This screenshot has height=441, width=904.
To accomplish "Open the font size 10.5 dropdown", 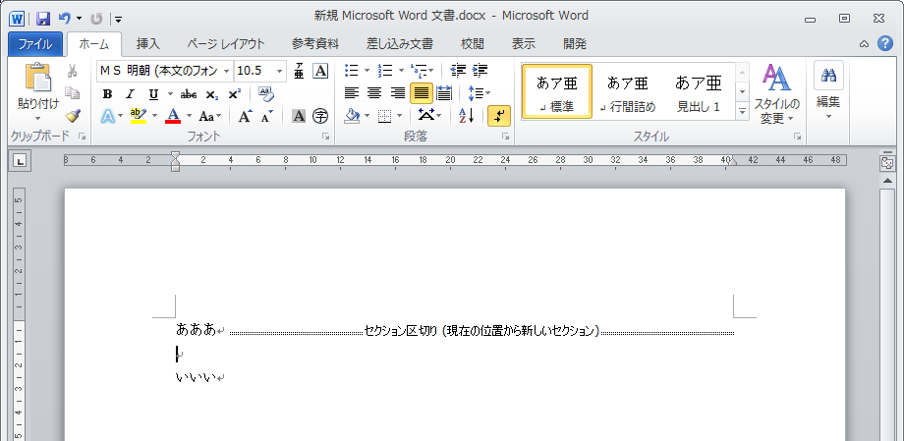I will [280, 71].
